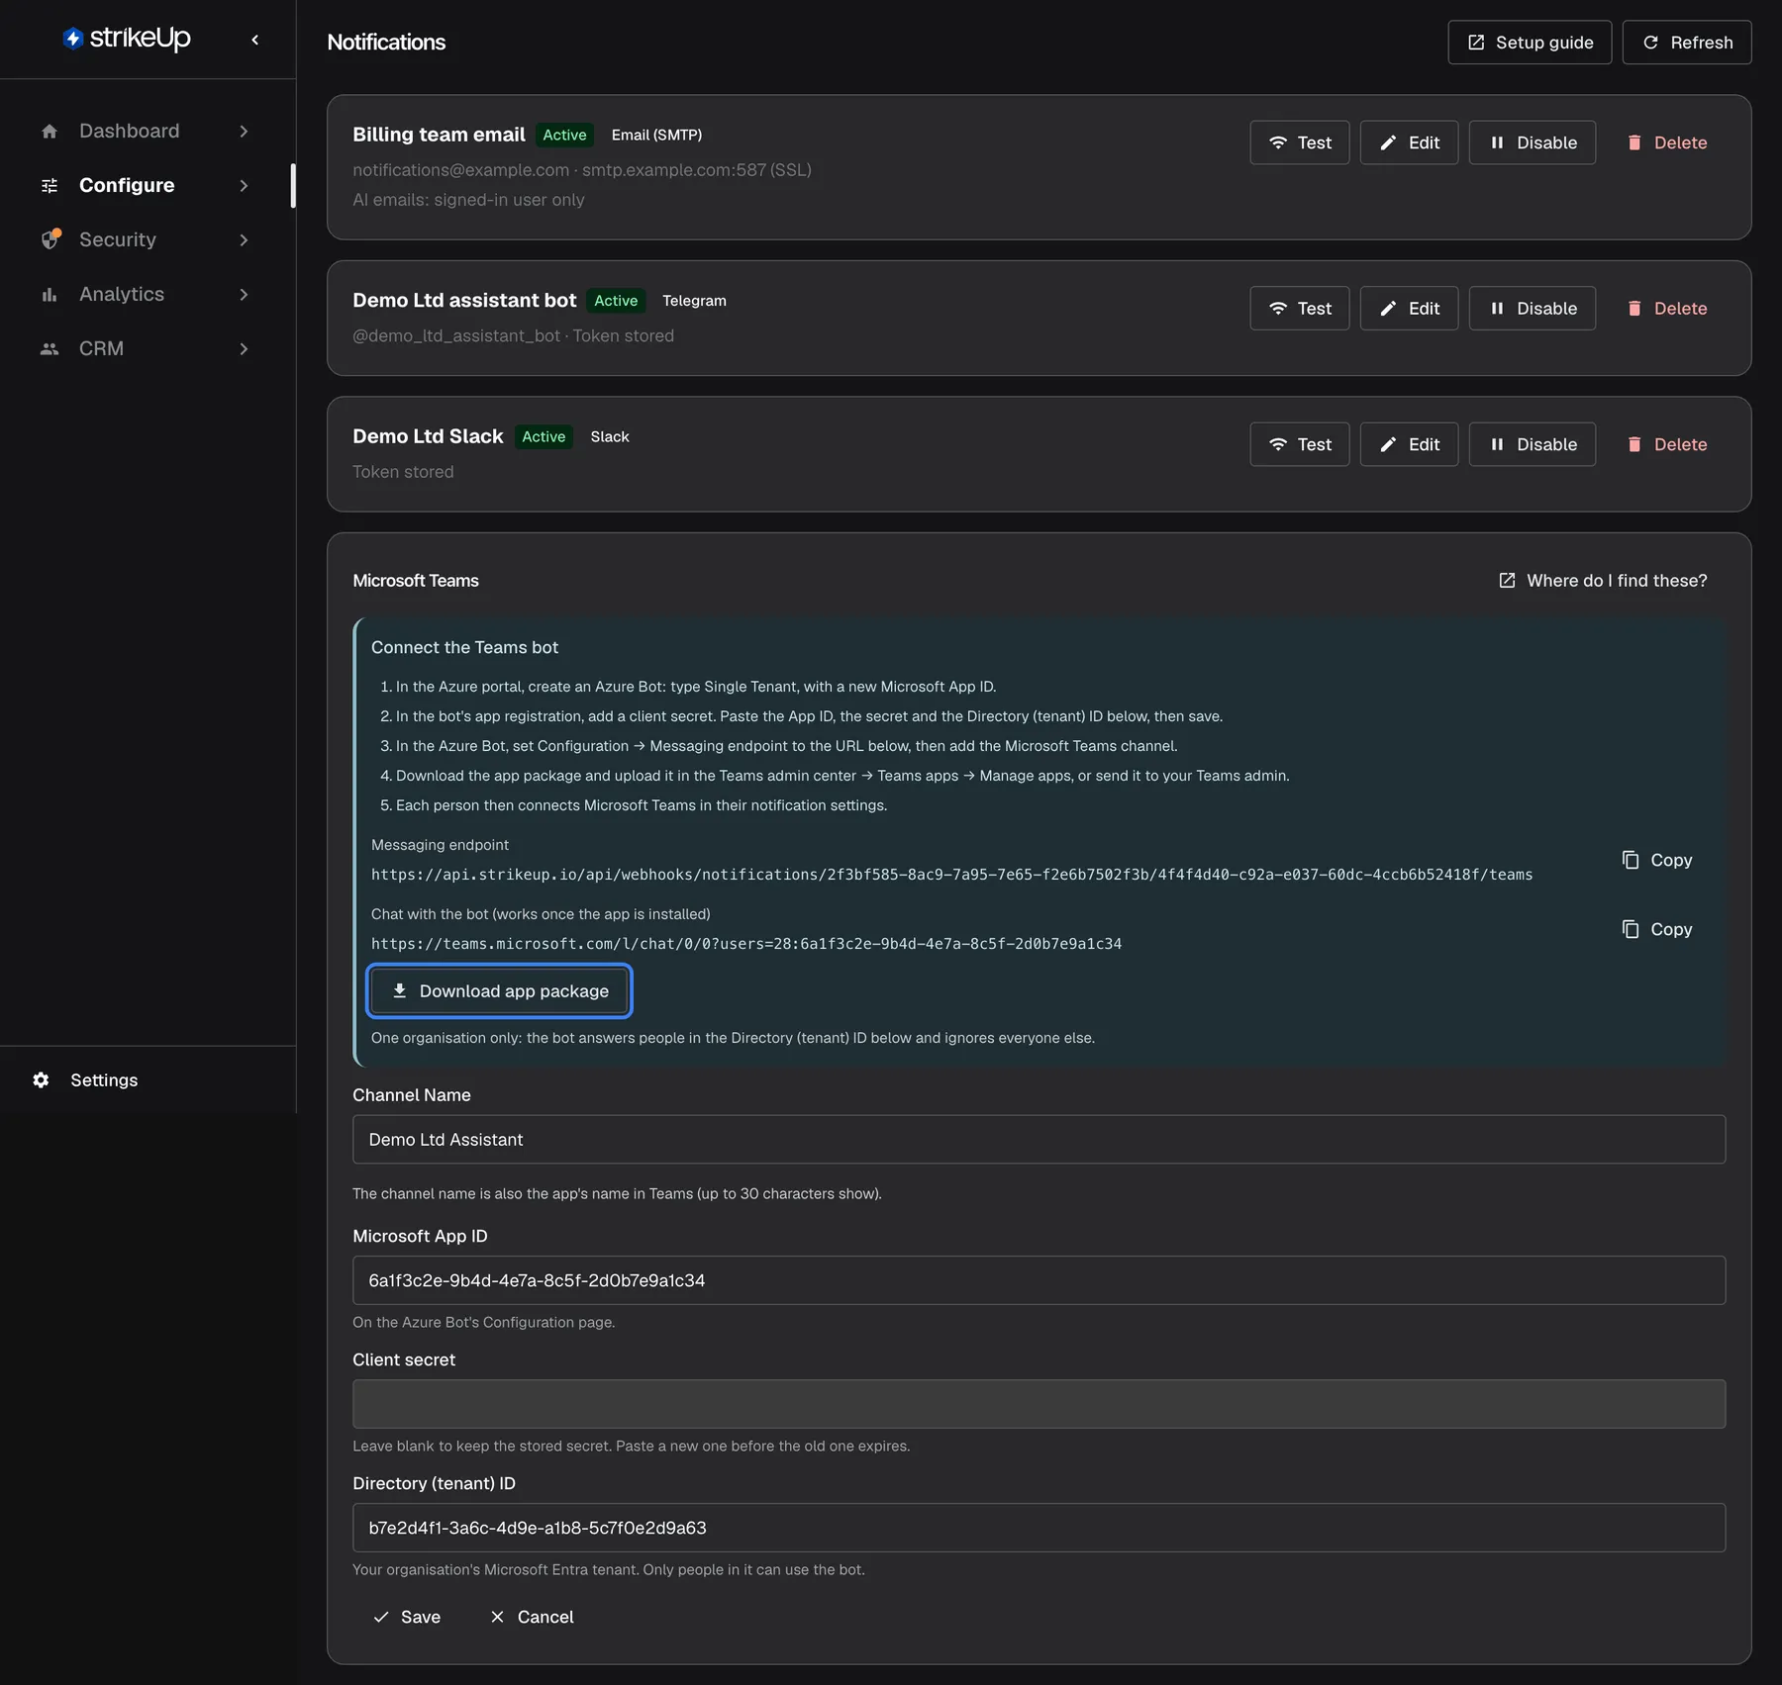Click the Configure sliders icon
The width and height of the screenshot is (1782, 1685).
click(49, 186)
